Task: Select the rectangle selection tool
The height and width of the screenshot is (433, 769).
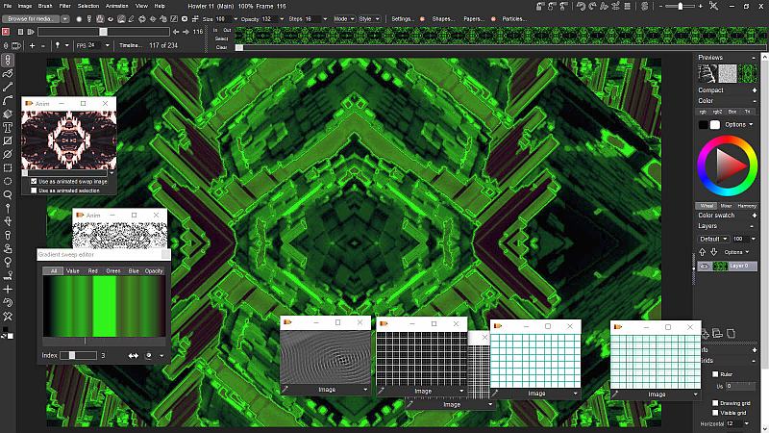Action: (8, 167)
